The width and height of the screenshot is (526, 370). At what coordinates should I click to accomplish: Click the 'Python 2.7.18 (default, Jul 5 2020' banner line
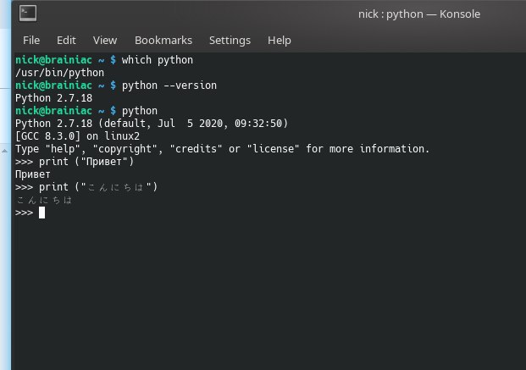click(x=152, y=124)
